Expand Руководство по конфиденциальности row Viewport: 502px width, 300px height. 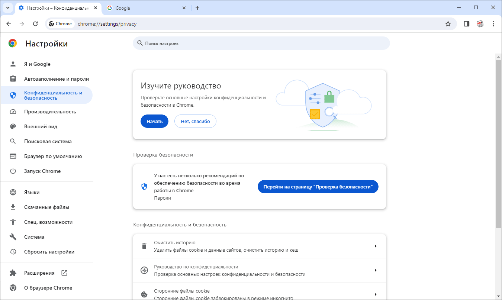click(259, 270)
